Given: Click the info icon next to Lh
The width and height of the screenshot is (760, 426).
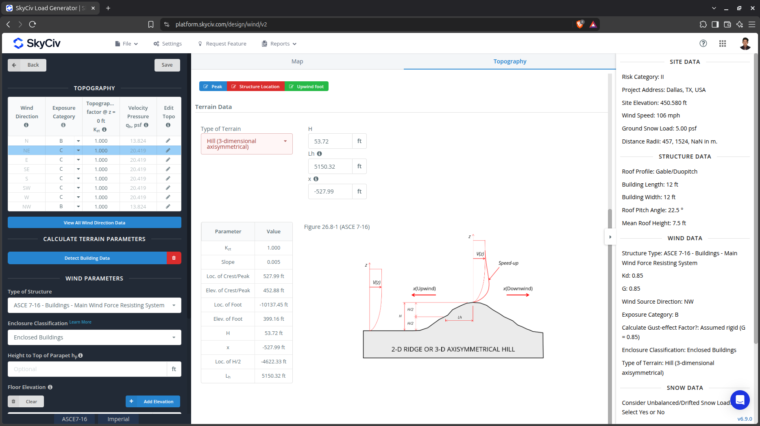Looking at the screenshot, I should pyautogui.click(x=319, y=154).
